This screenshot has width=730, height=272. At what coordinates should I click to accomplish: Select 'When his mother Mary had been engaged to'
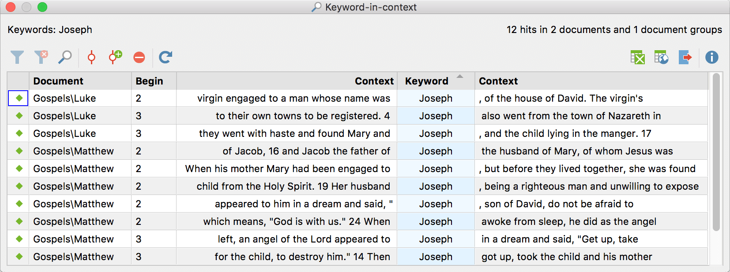[x=288, y=169]
